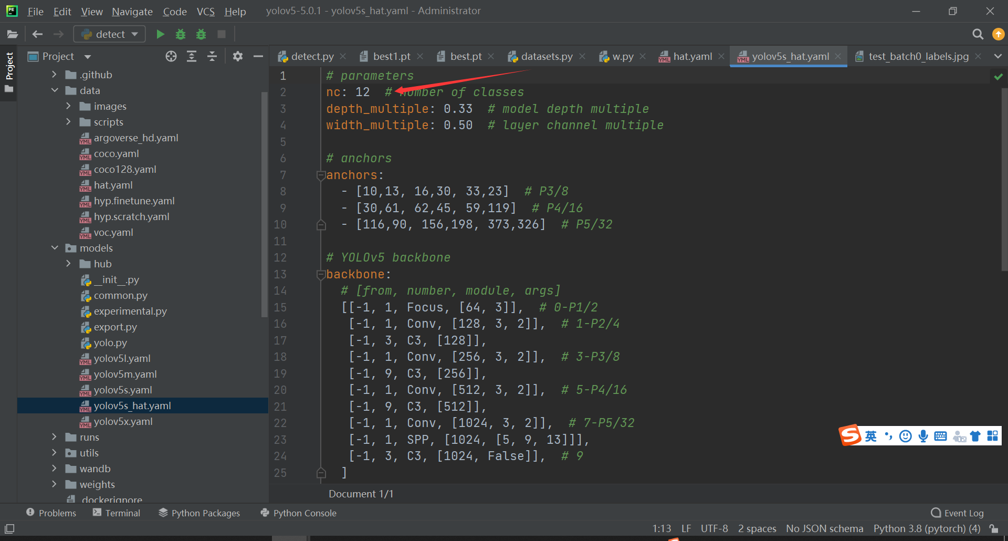Click the No JSON schema status entry

[824, 528]
